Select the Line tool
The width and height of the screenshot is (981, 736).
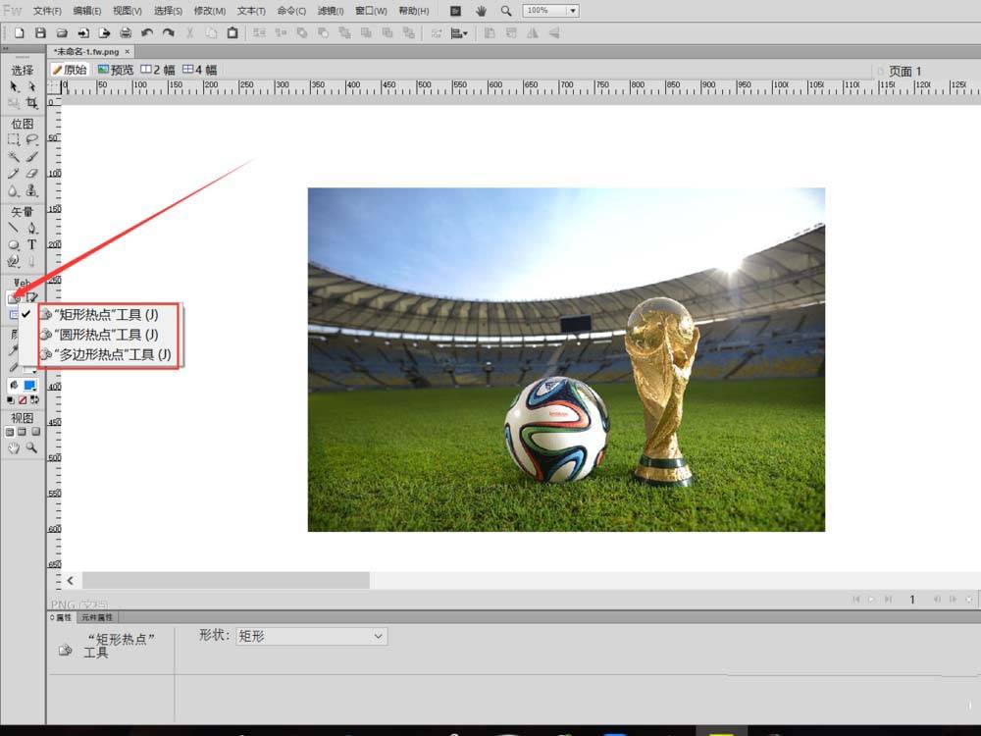click(x=14, y=228)
